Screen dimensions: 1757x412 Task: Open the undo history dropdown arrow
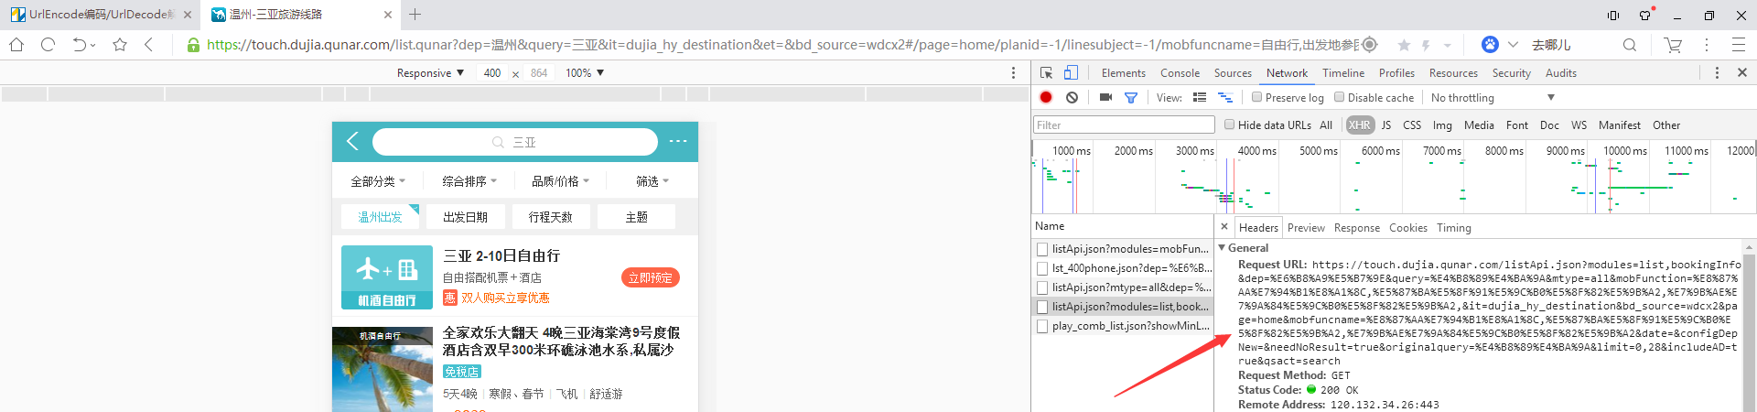pos(93,46)
